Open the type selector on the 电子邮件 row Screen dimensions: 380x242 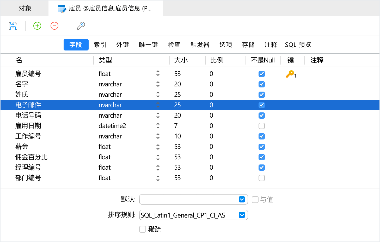pos(158,105)
